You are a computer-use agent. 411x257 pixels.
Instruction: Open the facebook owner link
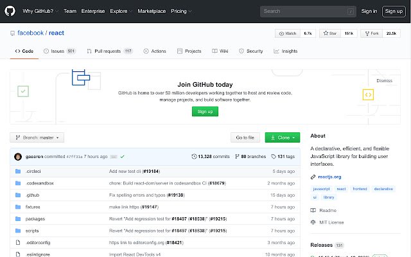coord(30,33)
